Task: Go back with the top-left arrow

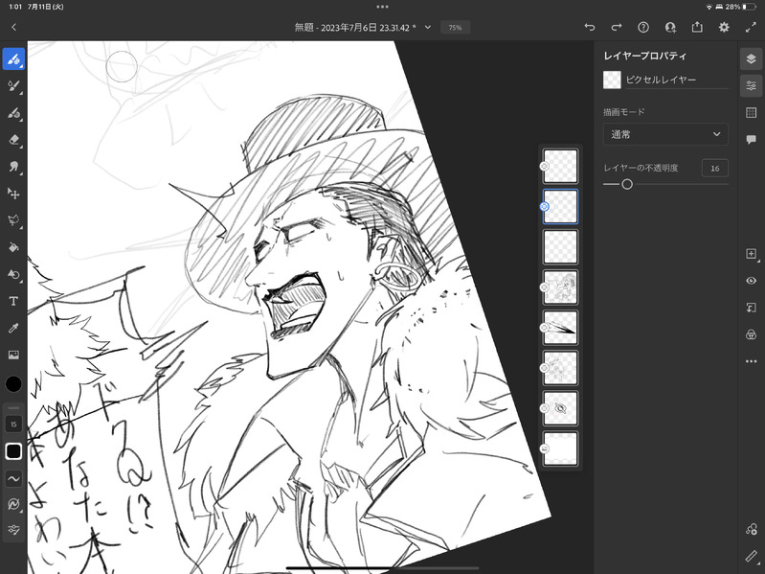Action: click(x=13, y=28)
